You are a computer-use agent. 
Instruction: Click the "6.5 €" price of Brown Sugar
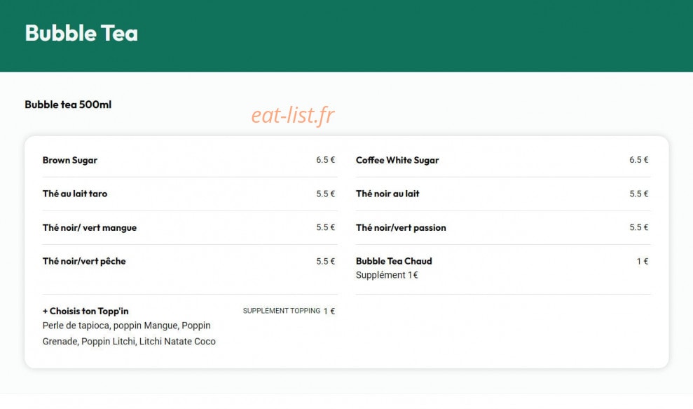[325, 160]
